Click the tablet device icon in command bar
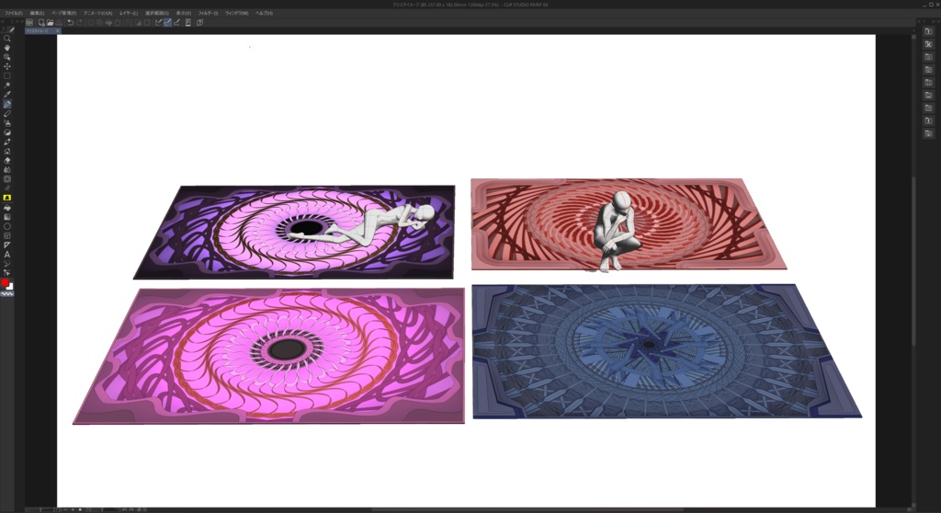The image size is (941, 513). pyautogui.click(x=187, y=22)
